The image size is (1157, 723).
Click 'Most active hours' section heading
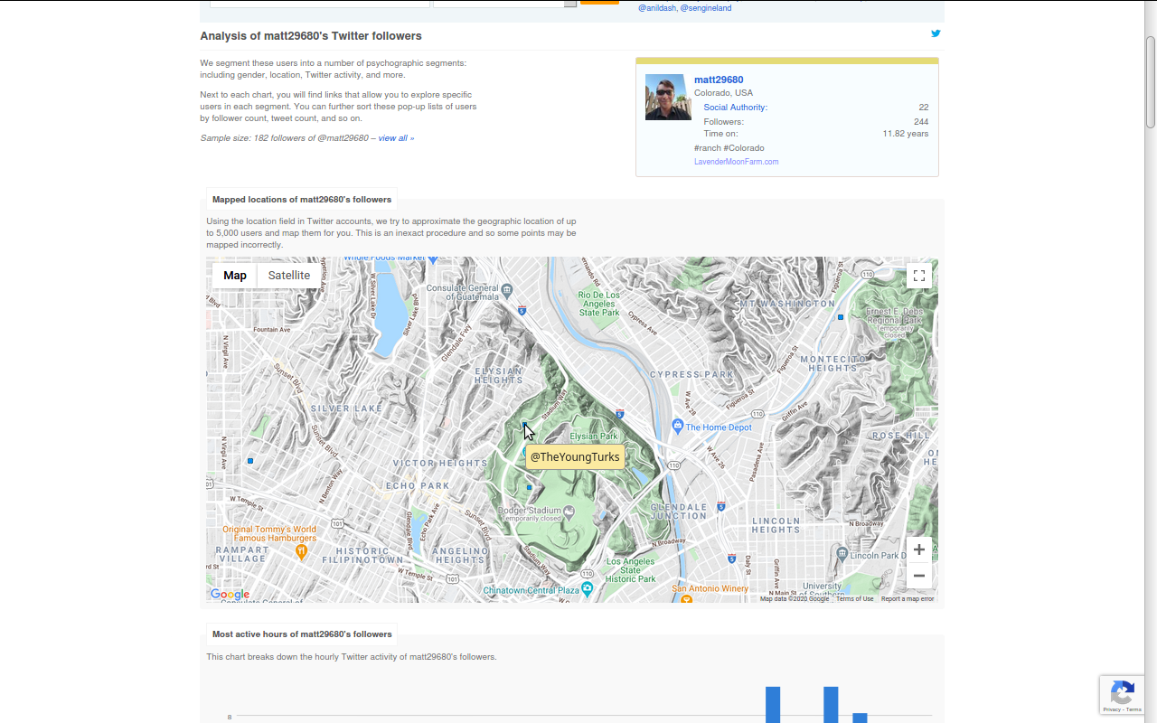pos(302,634)
